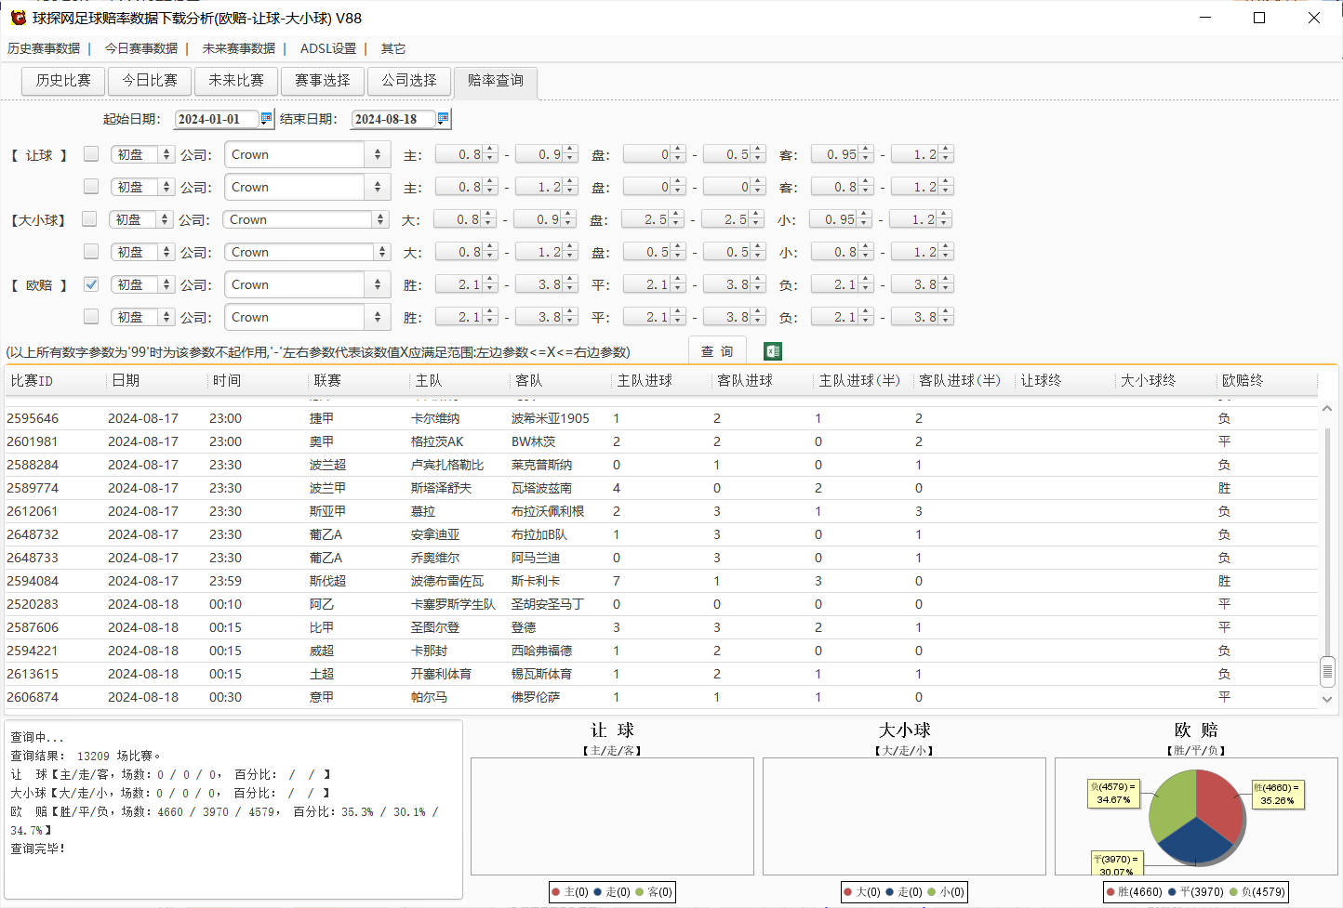Sort by 联赛 column header
Image resolution: width=1343 pixels, height=908 pixels.
coord(358,380)
